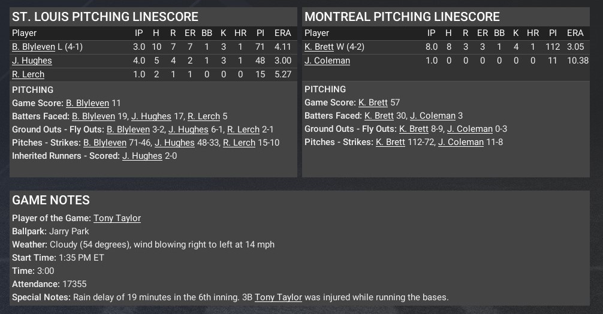This screenshot has height=314, width=603.
Task: Select J. Coleman in Ground Outs - Fly Outs
Action: tap(470, 129)
